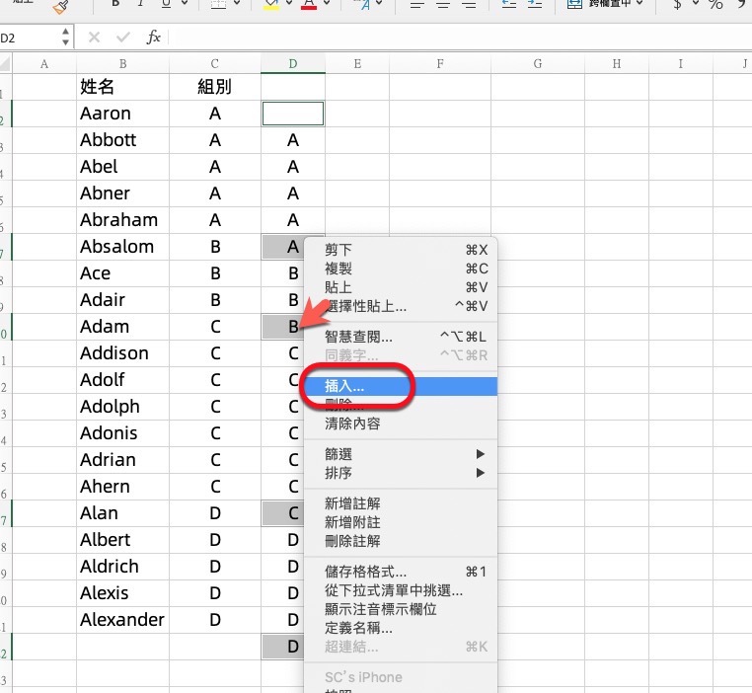Click the cell containing Abraham

122,220
